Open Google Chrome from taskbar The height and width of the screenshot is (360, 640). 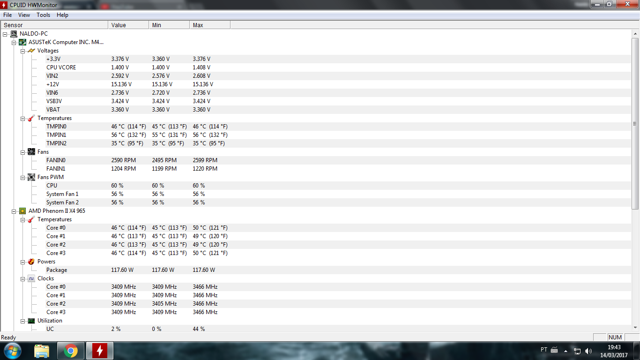pos(71,351)
